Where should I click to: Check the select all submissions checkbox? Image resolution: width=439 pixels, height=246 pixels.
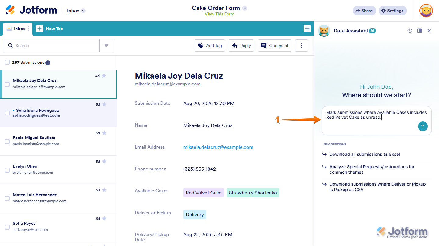(x=7, y=62)
